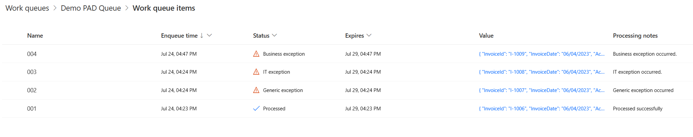Viewport: 693px width, 137px height.
Task: Open the Status column filter dropdown
Action: pos(275,35)
